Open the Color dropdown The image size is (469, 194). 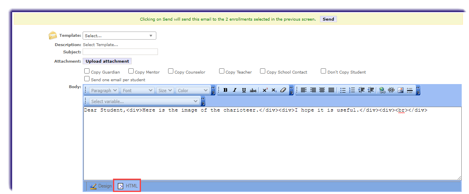(x=193, y=91)
